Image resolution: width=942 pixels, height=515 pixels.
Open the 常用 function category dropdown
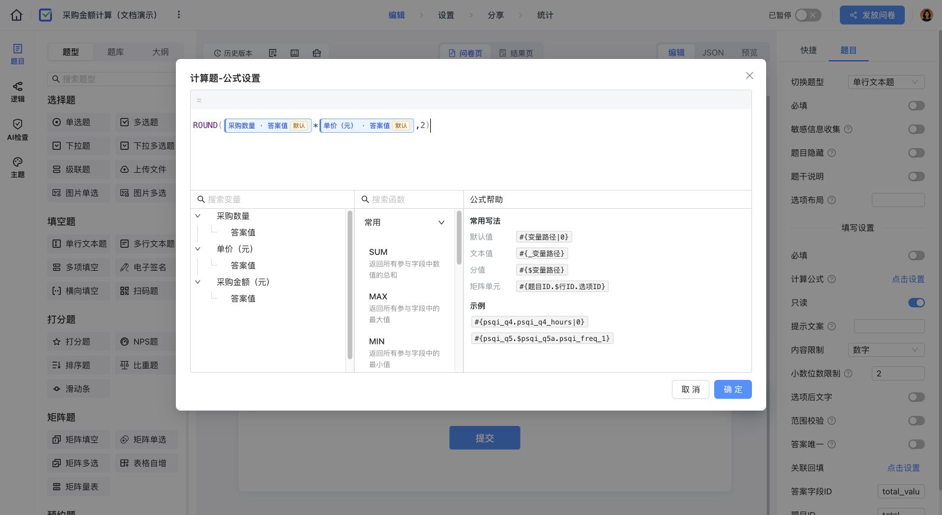pyautogui.click(x=405, y=222)
